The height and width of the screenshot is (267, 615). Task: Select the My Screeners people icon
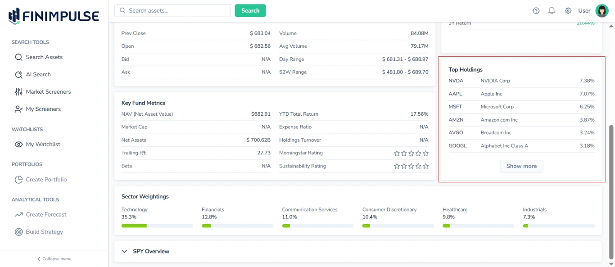18,109
